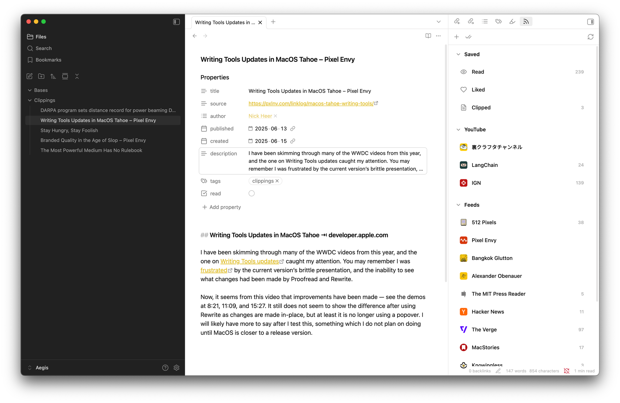Collapse the Feeds section
This screenshot has width=620, height=403.
tap(458, 205)
